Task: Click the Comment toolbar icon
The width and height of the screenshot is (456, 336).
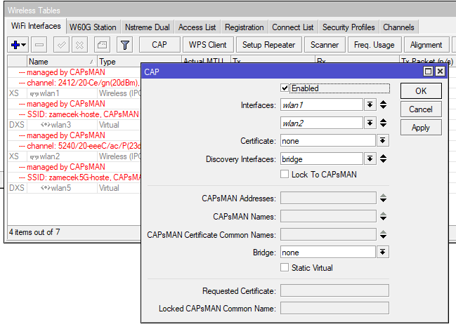Action: coord(102,45)
